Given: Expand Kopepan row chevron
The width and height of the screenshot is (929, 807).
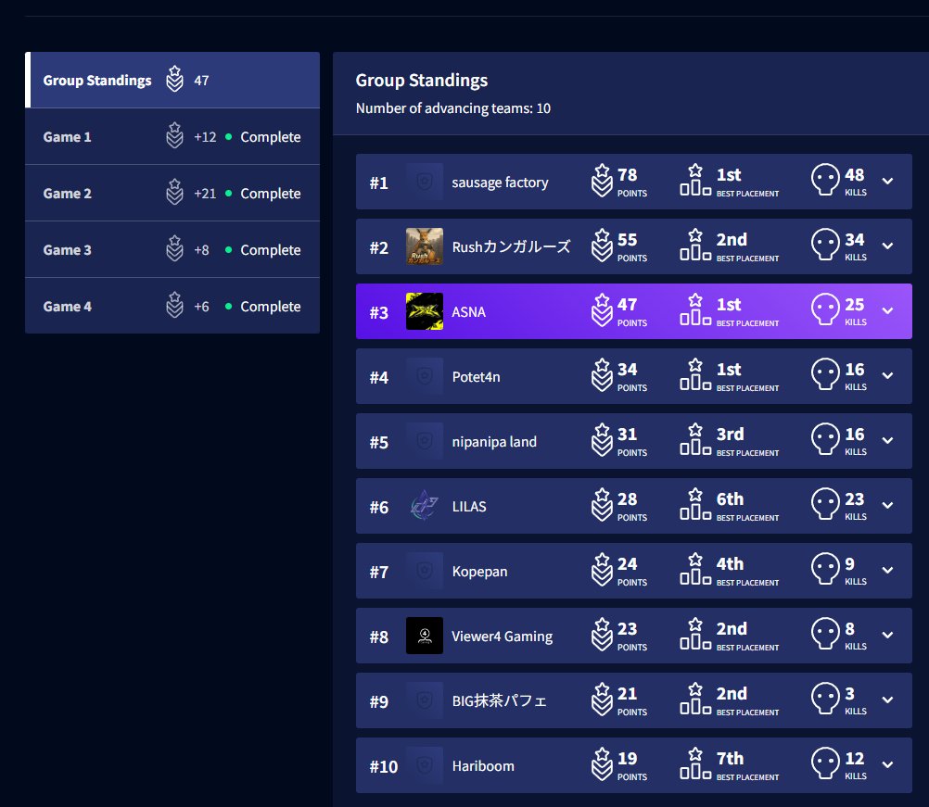Looking at the screenshot, I should tap(887, 570).
